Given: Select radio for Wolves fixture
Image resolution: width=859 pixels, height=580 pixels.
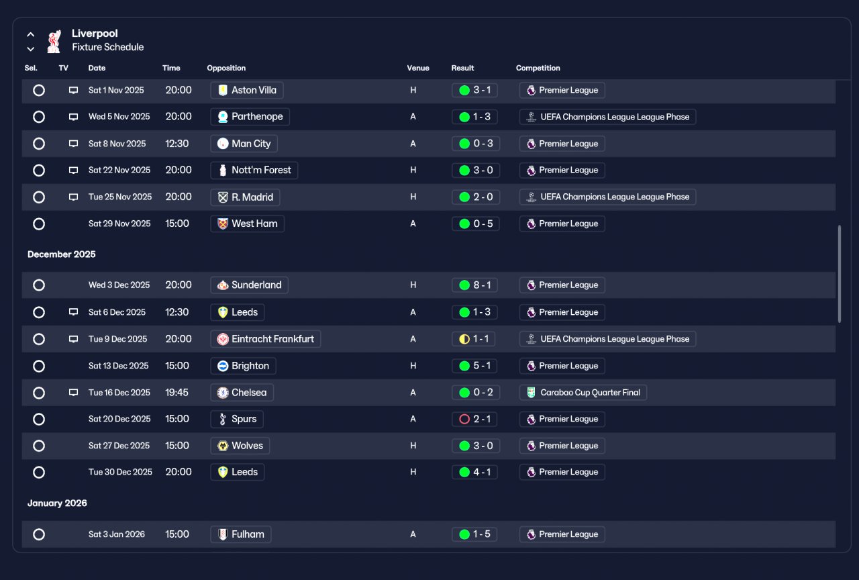Looking at the screenshot, I should [39, 446].
